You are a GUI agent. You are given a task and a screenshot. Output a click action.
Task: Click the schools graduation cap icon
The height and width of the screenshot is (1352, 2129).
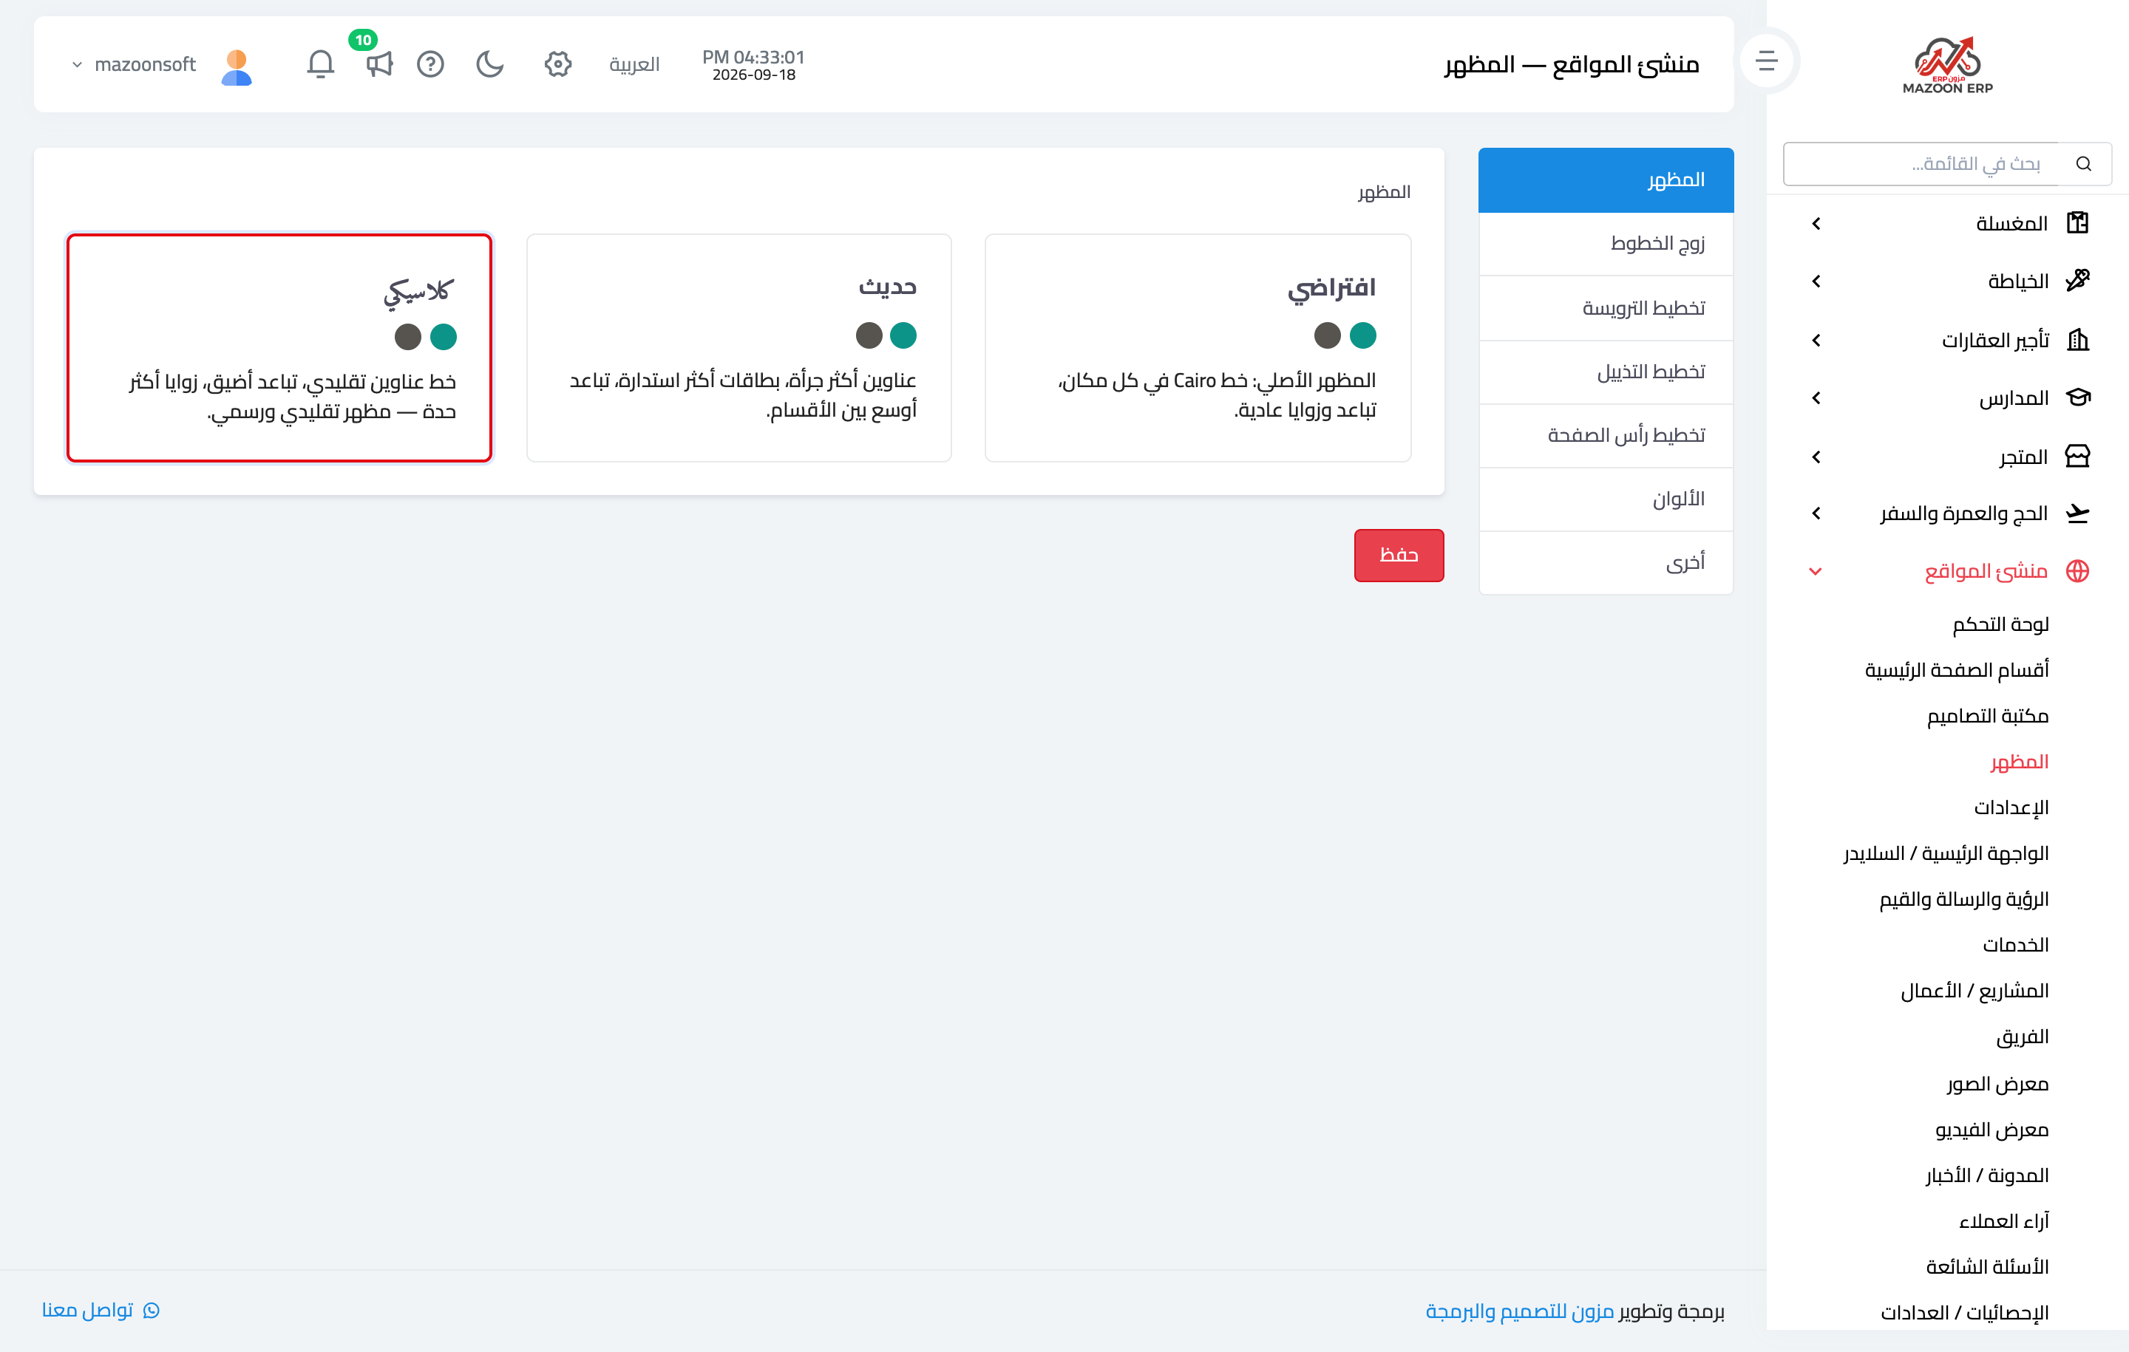click(2077, 397)
